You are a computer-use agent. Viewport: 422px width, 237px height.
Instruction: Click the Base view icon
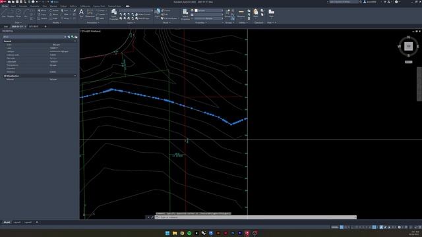coord(271,13)
